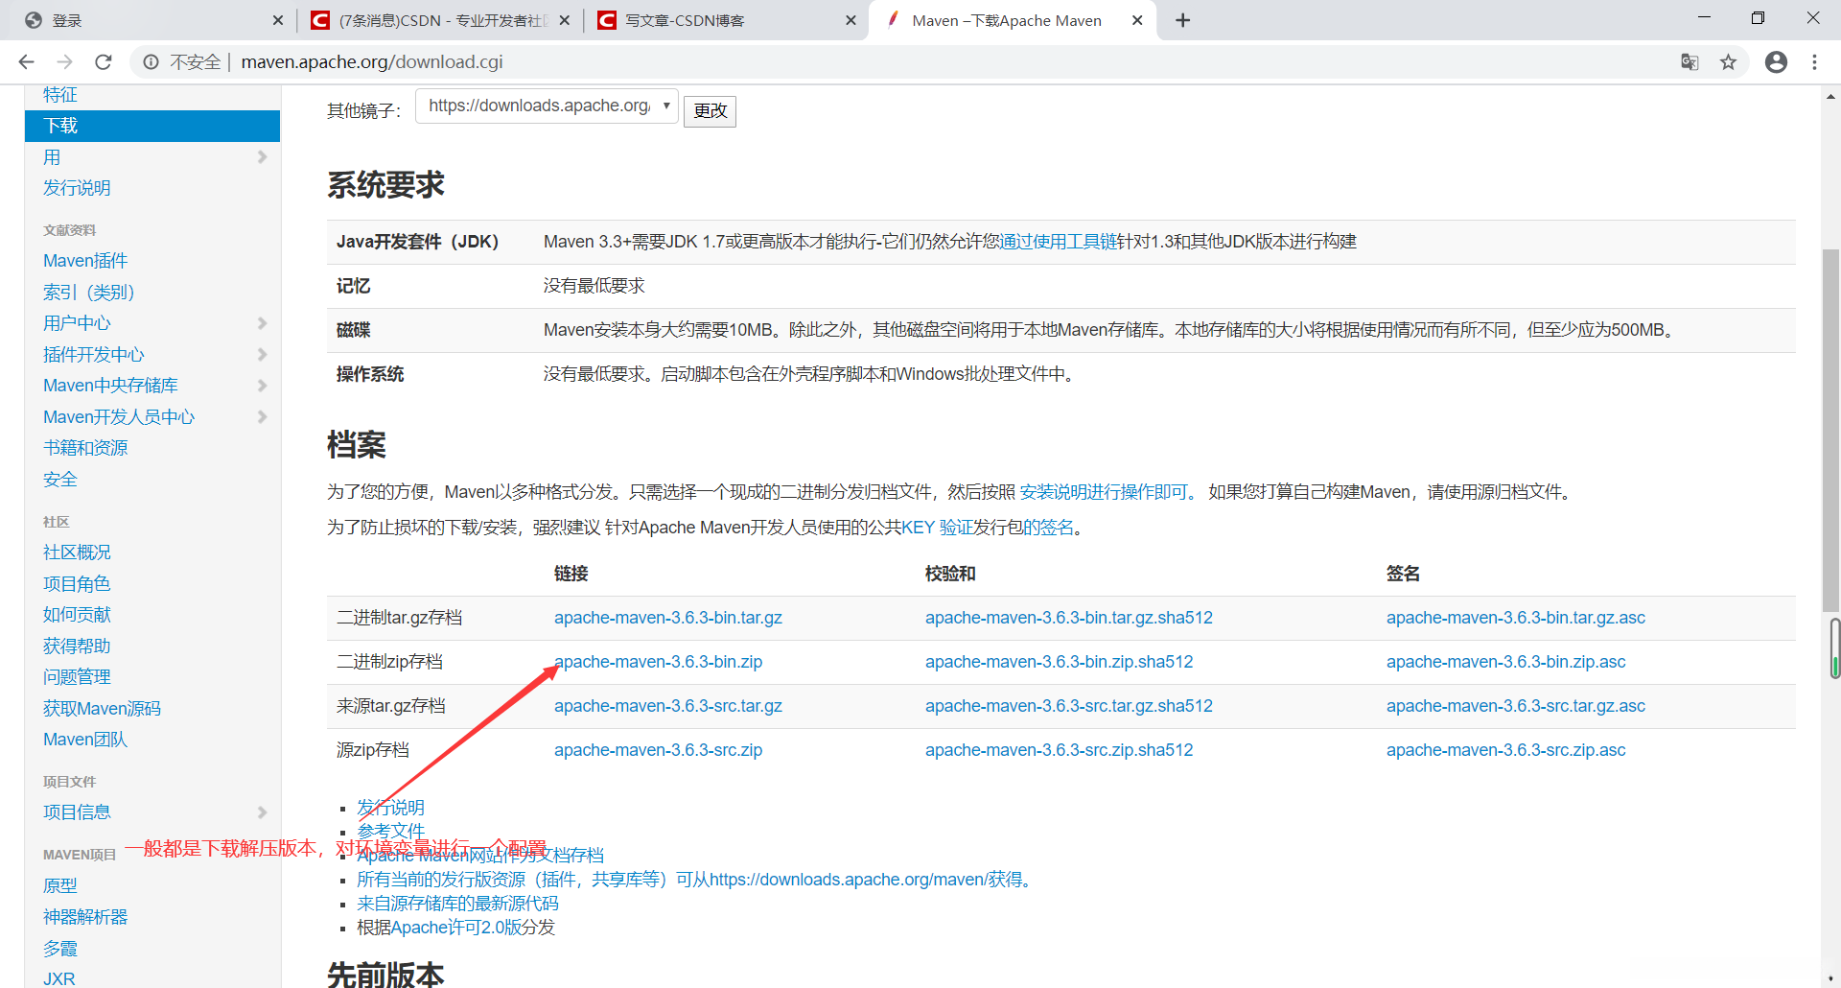Expand the Maven中央存储库 sidebar arrow

[x=262, y=386]
